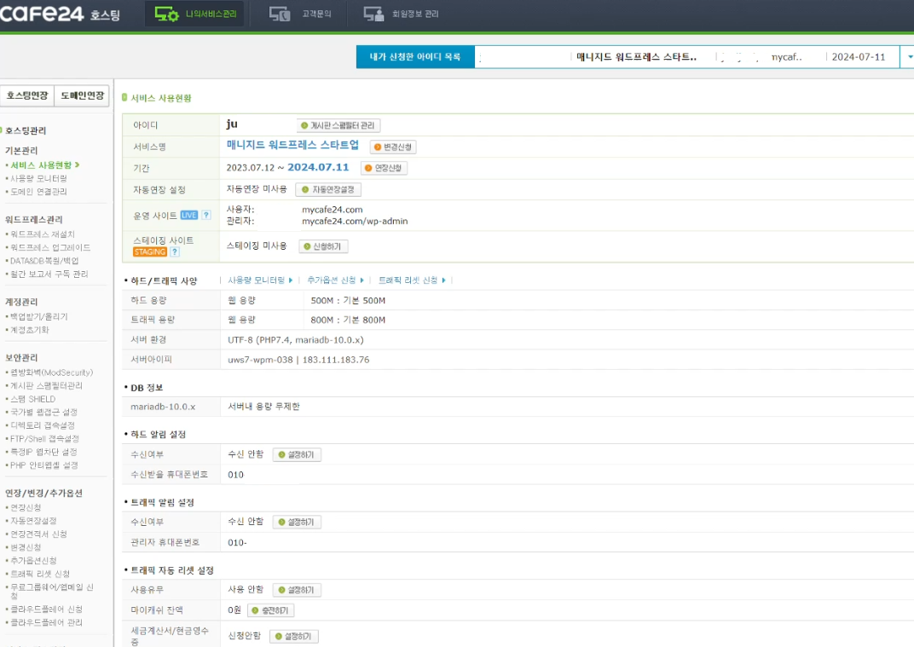The width and height of the screenshot is (914, 647).
Task: Click the 연장신청 button beside period
Action: point(385,168)
